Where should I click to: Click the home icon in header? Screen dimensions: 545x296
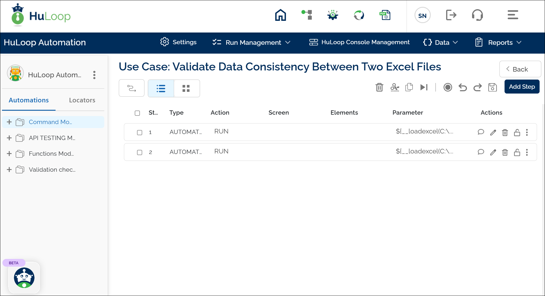coord(280,15)
